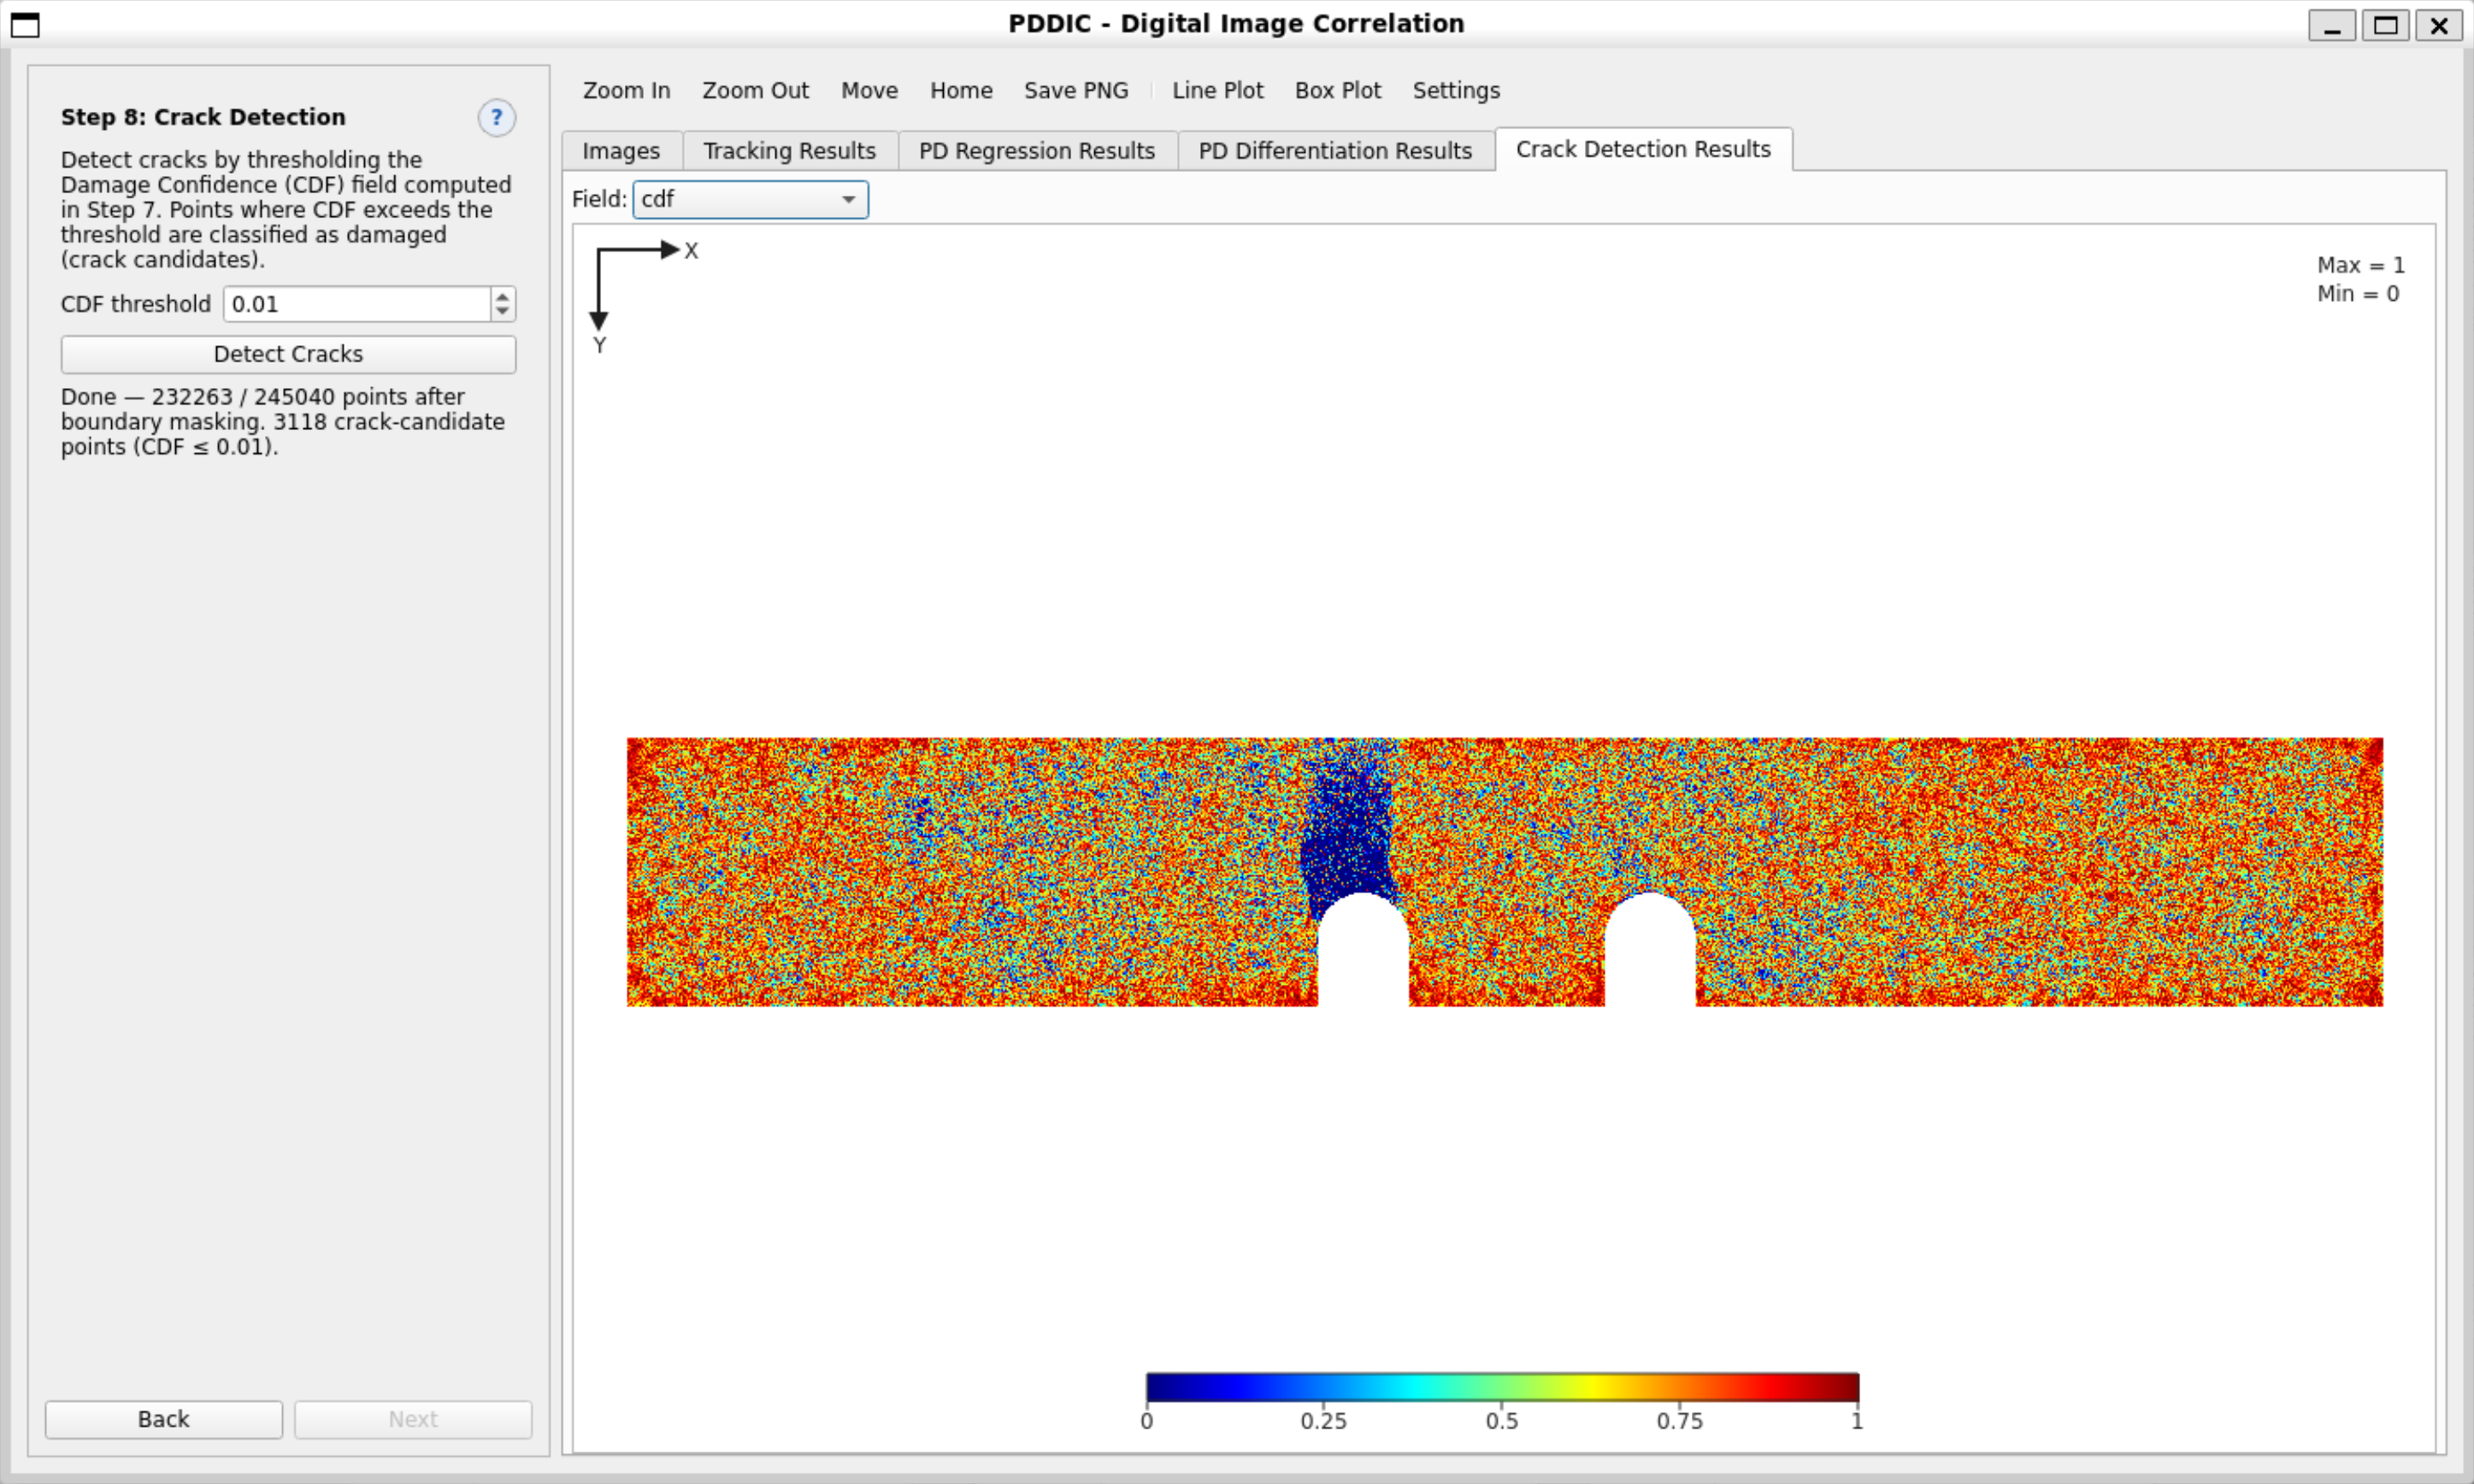Click the Y axis arrow label
Viewport: 2474px width, 1484px height.
click(599, 346)
